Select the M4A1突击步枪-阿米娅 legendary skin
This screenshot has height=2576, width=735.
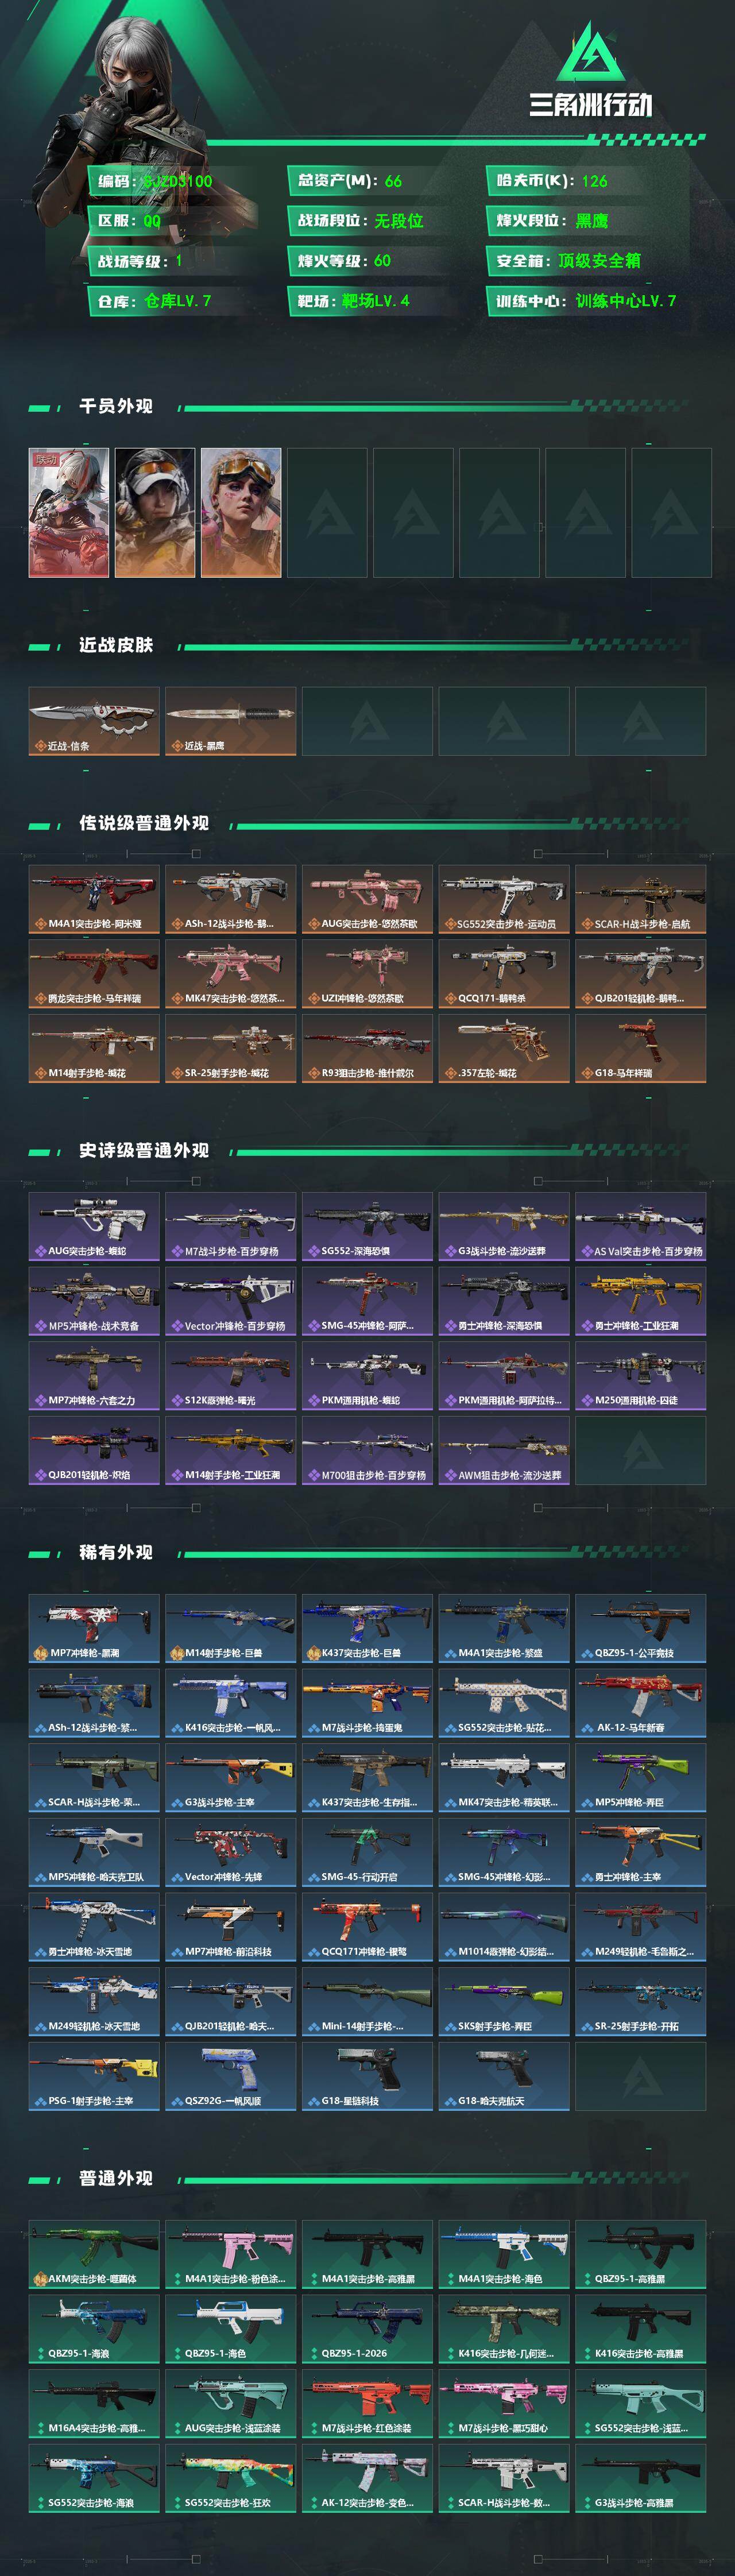click(94, 899)
